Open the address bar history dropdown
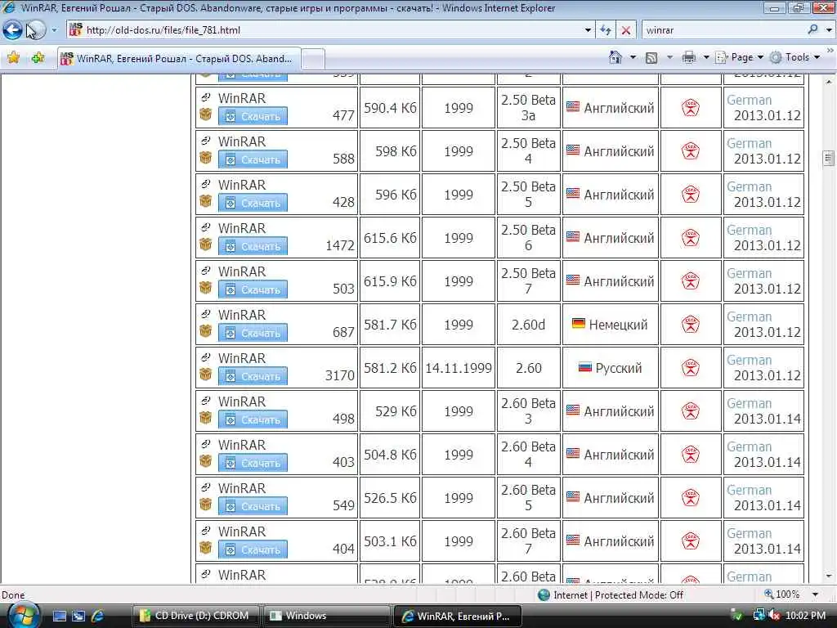837x628 pixels. click(x=588, y=30)
